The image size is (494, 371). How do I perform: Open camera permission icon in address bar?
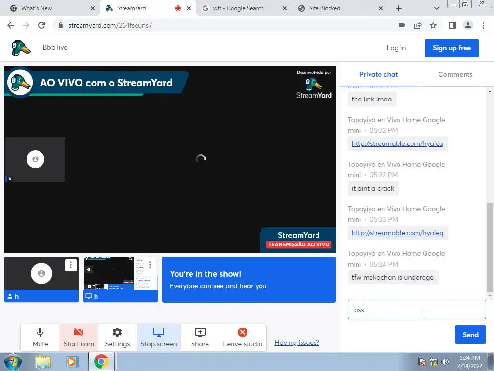(402, 25)
